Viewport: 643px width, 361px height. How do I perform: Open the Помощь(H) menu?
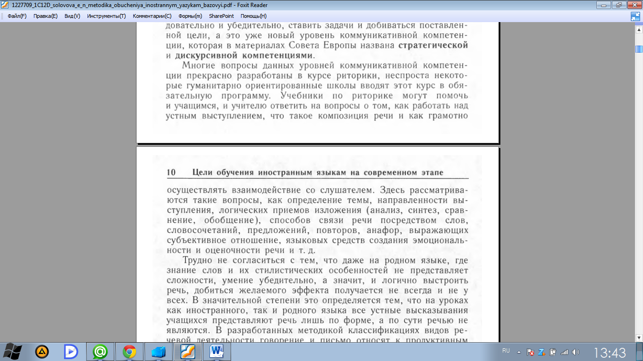tap(254, 16)
